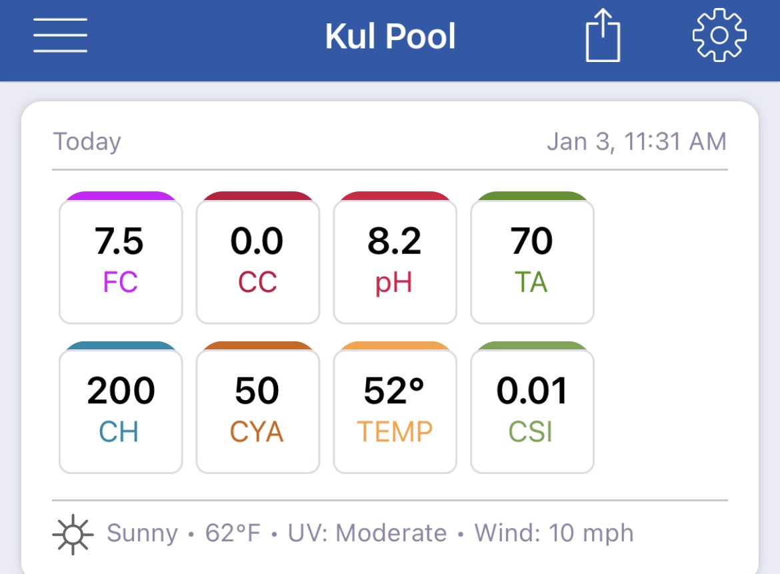Click the orange TEMP color bar
This screenshot has width=780, height=574.
(395, 345)
